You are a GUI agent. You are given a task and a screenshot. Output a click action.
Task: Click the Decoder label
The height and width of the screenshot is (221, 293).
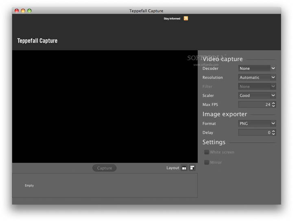(x=210, y=69)
